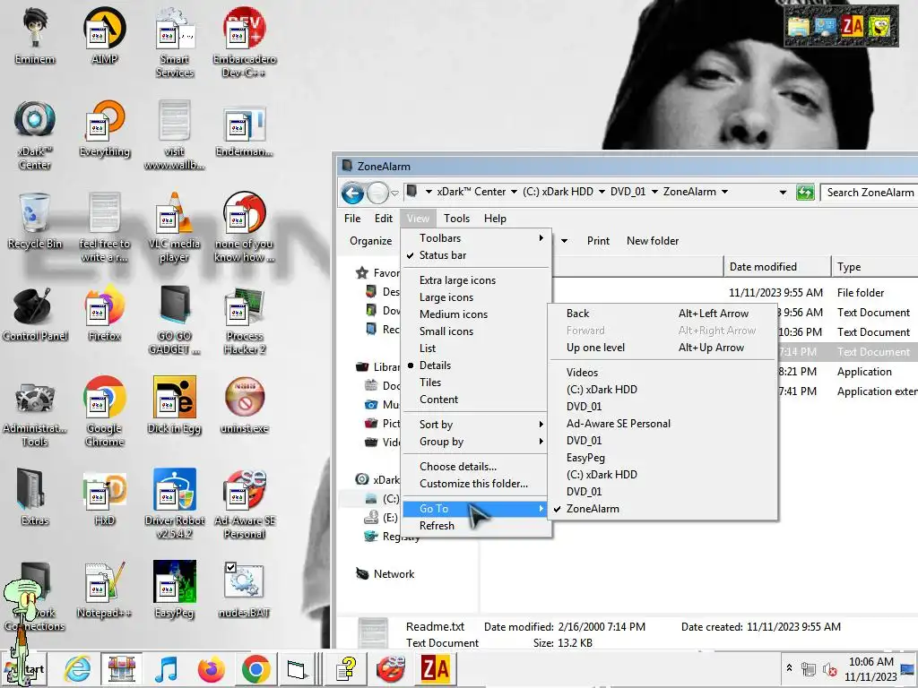Open the help question-mark taskbar icon
918x688 pixels.
point(346,668)
